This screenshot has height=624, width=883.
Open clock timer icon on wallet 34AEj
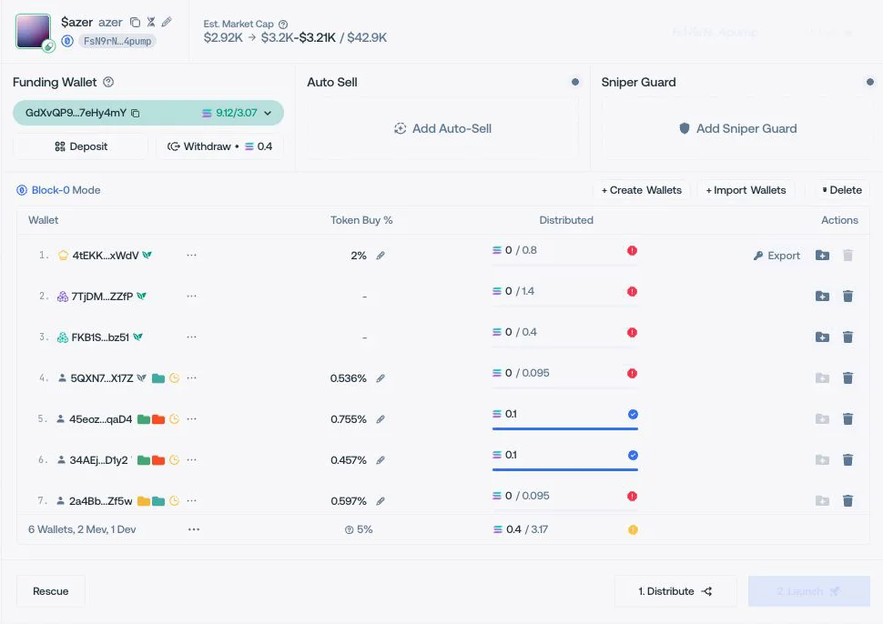point(175,459)
